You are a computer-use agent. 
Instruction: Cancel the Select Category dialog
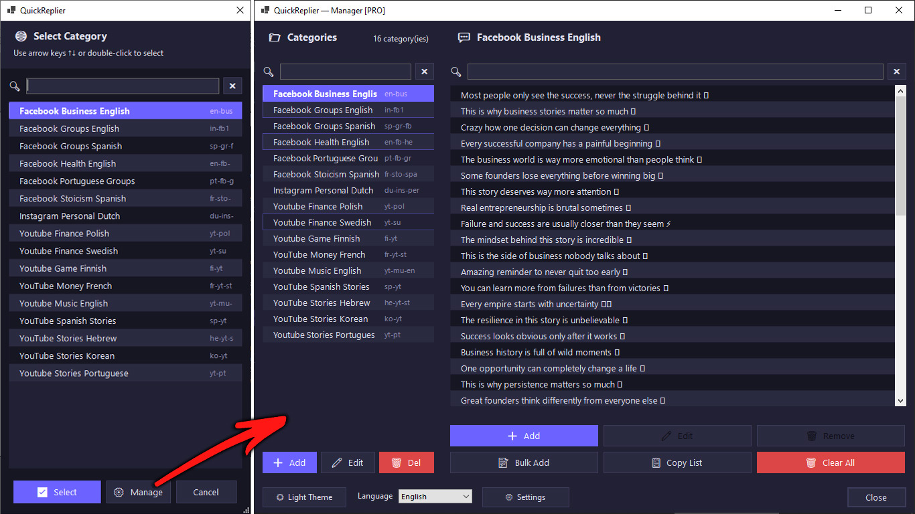coord(206,492)
